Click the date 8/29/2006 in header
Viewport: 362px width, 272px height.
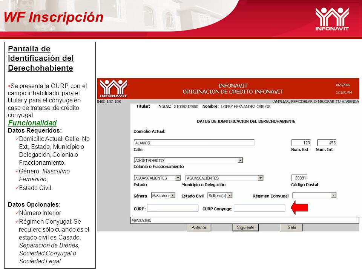(x=343, y=85)
